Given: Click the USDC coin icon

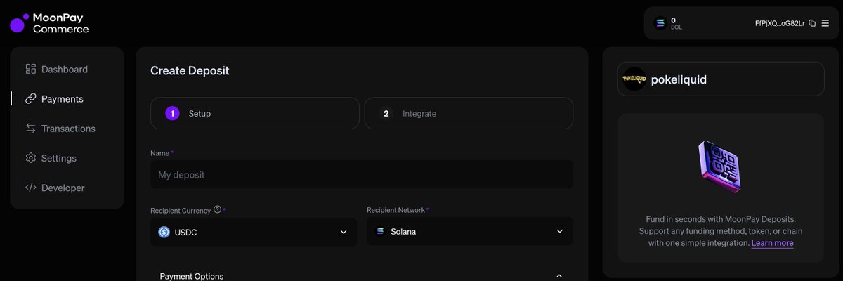Looking at the screenshot, I should coord(164,232).
